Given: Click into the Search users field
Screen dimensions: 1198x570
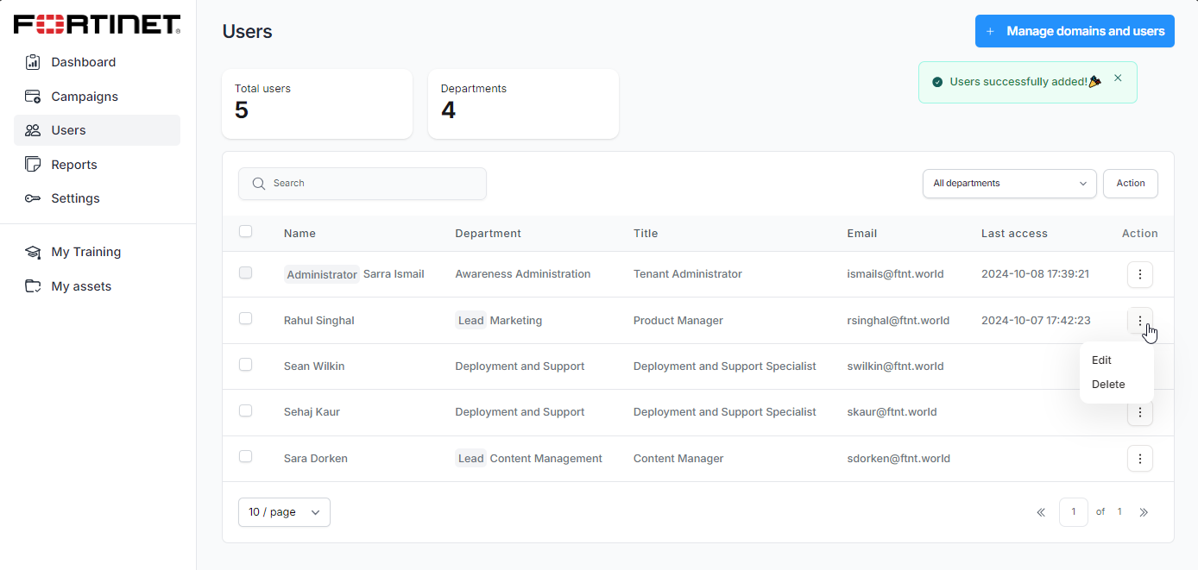Looking at the screenshot, I should pos(363,184).
